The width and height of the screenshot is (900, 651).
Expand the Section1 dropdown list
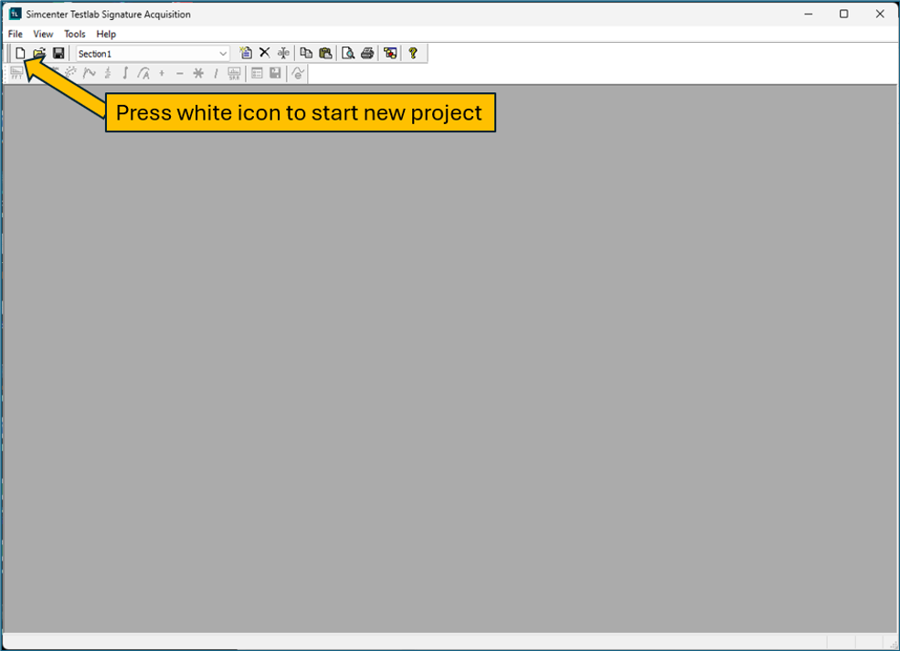pyautogui.click(x=224, y=53)
